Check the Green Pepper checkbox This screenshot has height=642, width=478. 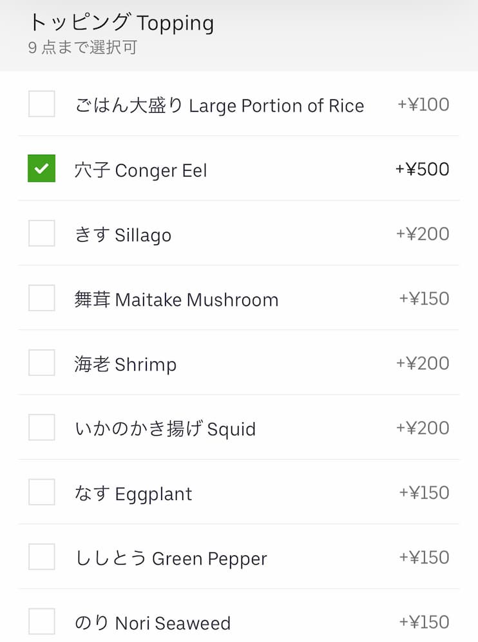point(42,557)
